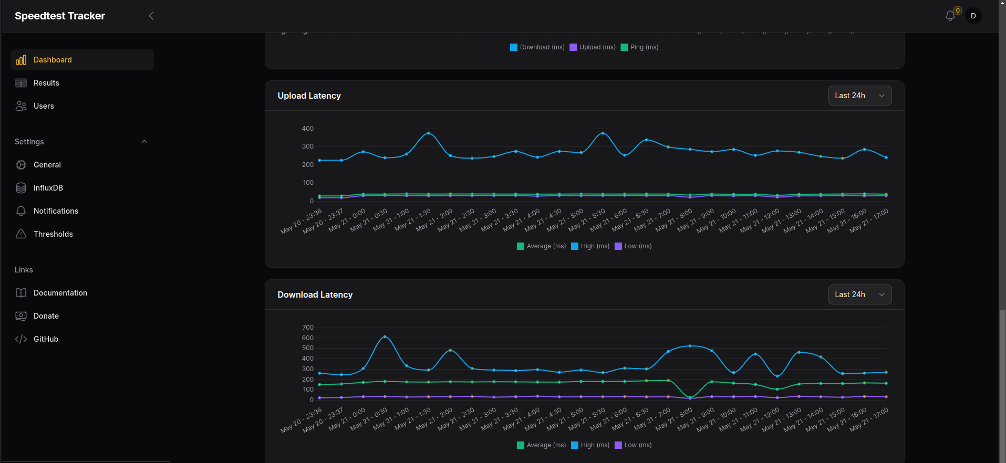Open Notifications settings
Viewport: 1006px width, 463px height.
point(82,211)
